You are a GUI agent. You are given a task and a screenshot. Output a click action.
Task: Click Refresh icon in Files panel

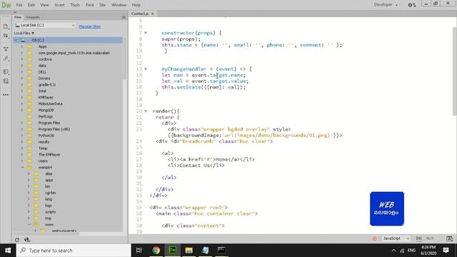tap(17, 240)
